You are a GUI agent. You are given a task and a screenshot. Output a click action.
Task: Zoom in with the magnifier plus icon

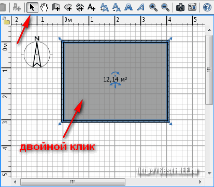tap(153, 8)
